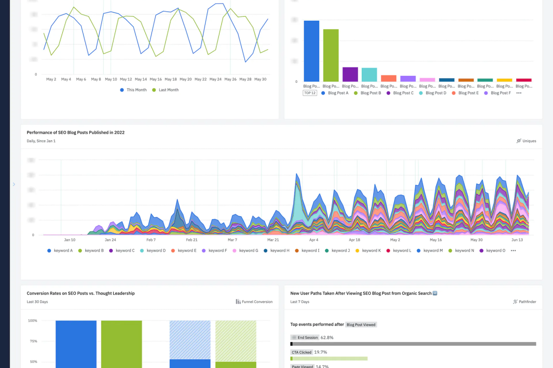The width and height of the screenshot is (553, 368).
Task: Toggle 'Blog Post A' legend entry
Action: 335,93
